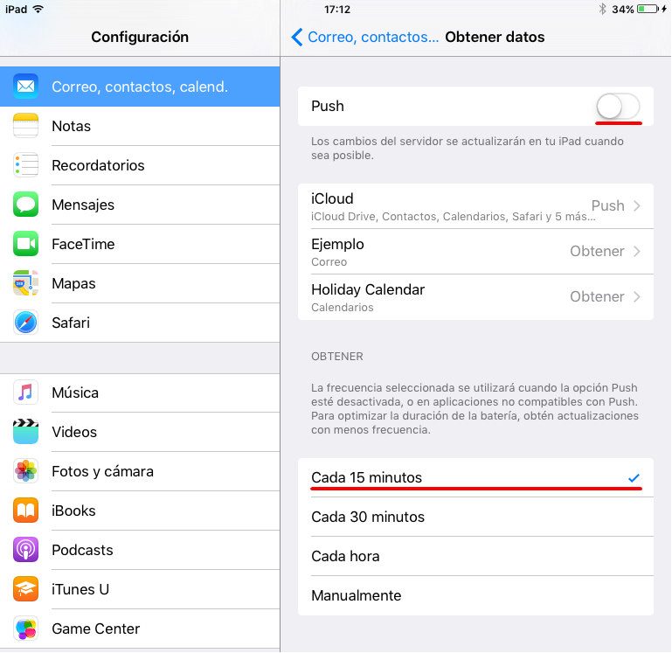Choose Manualmente fetch frequency
Image resolution: width=672 pixels, height=653 pixels.
pyautogui.click(x=475, y=595)
